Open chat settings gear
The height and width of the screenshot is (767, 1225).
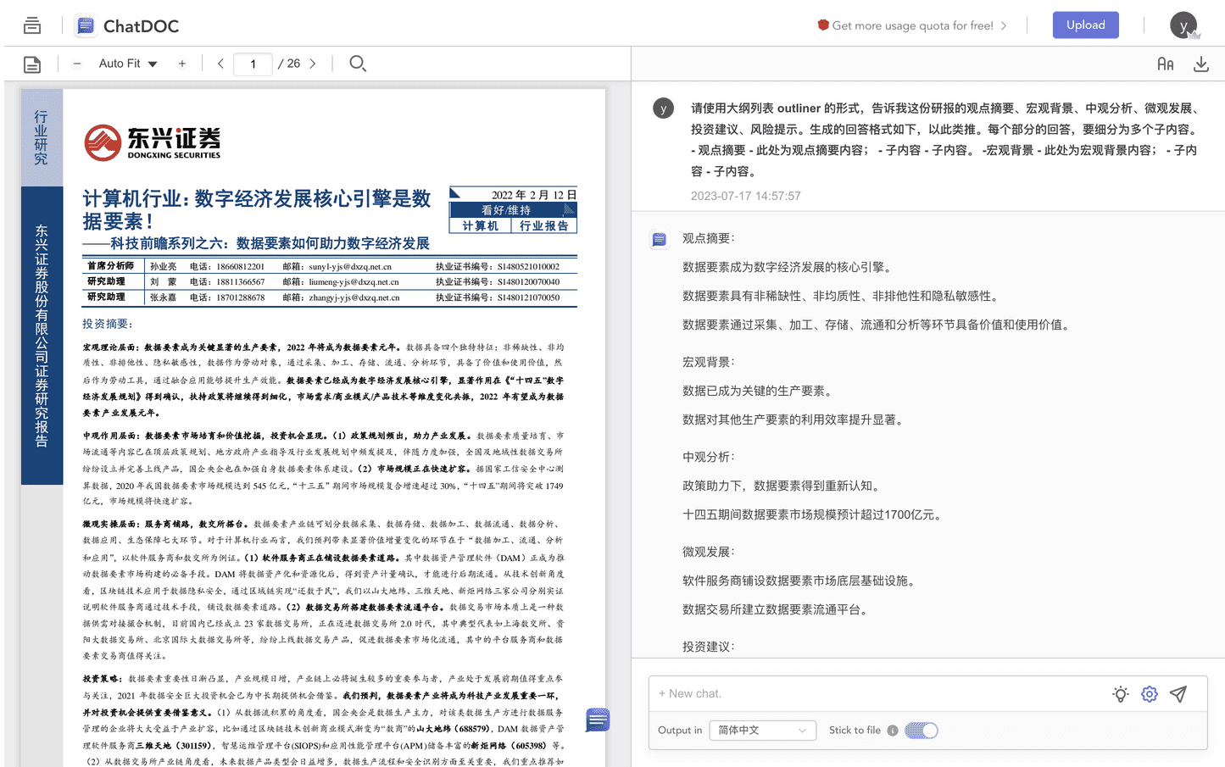(1150, 694)
